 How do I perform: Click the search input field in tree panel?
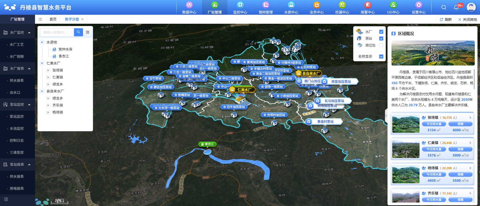[57, 32]
